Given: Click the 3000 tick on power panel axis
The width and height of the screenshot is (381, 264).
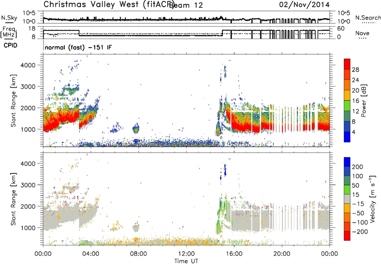Looking at the screenshot, I should (x=28, y=87).
